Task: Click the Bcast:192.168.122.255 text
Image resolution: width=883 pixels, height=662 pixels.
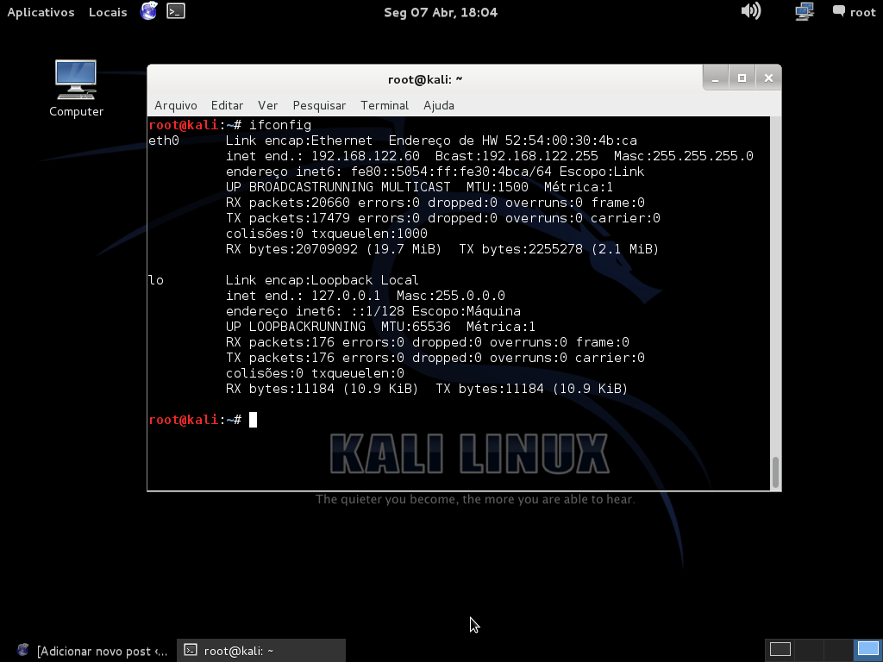Action: tap(517, 156)
